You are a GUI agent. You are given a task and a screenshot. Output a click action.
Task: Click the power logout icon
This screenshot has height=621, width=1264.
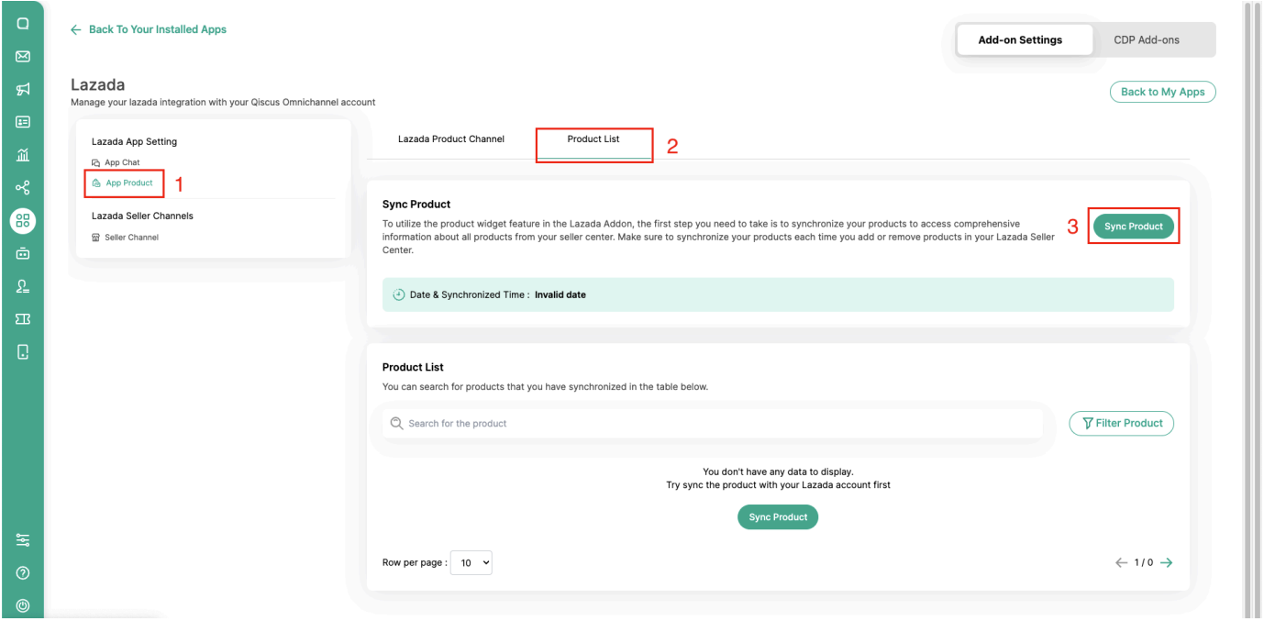22,605
